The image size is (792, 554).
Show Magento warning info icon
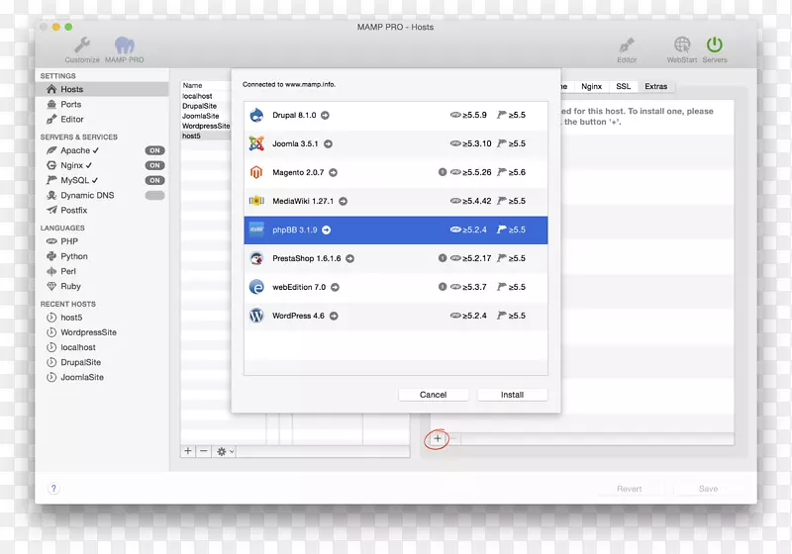(443, 172)
